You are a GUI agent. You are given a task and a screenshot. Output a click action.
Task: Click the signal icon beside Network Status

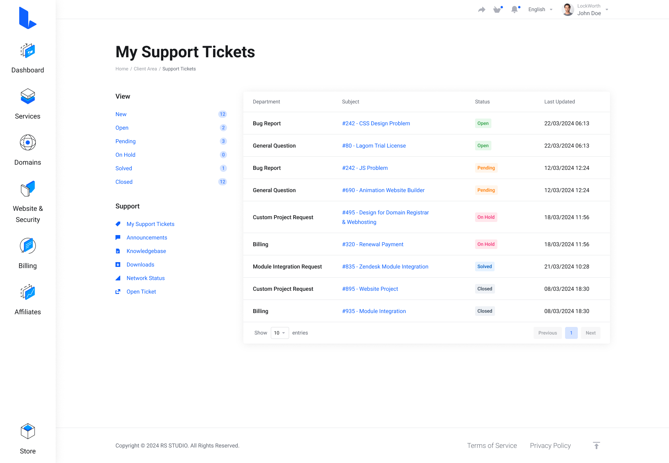[118, 278]
